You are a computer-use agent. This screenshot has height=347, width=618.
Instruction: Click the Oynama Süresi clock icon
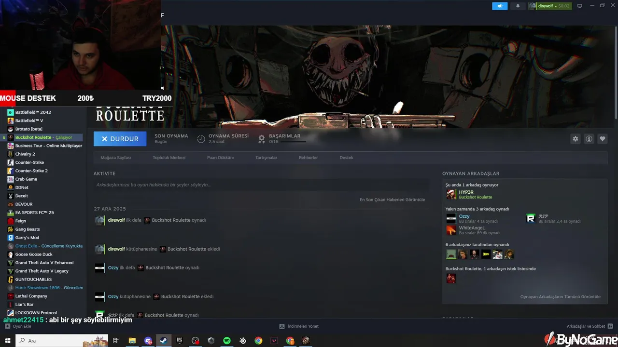click(201, 139)
